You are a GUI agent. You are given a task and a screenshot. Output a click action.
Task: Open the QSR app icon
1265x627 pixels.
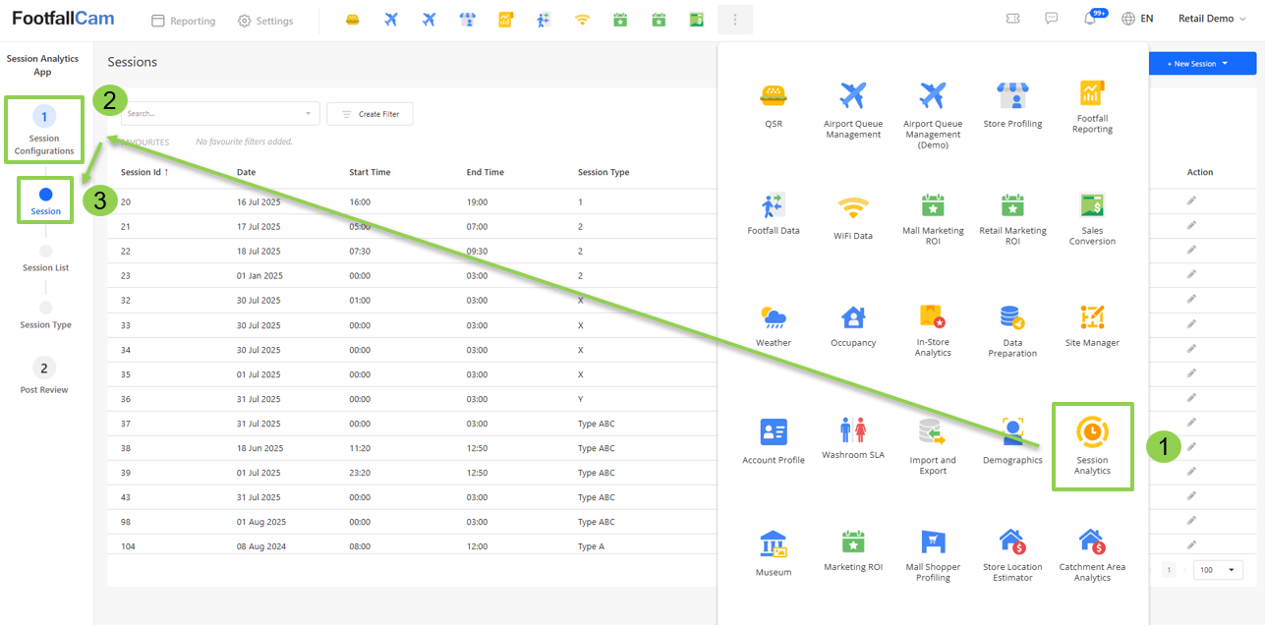tap(774, 105)
